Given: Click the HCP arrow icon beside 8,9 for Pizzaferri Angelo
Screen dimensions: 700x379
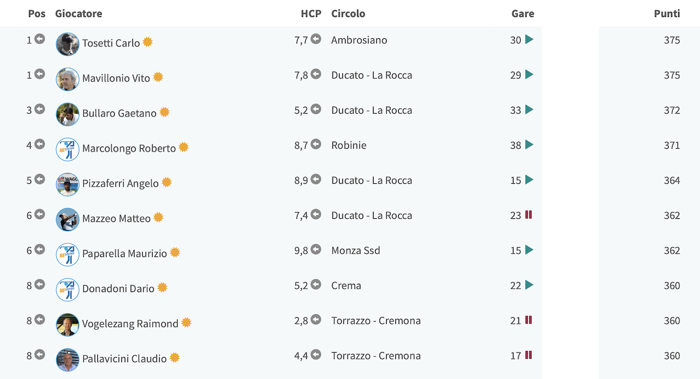Looking at the screenshot, I should (316, 179).
